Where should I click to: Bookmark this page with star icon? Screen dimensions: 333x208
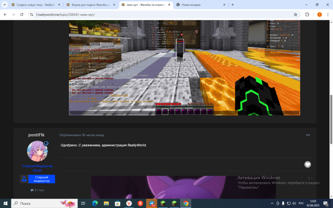pos(295,14)
